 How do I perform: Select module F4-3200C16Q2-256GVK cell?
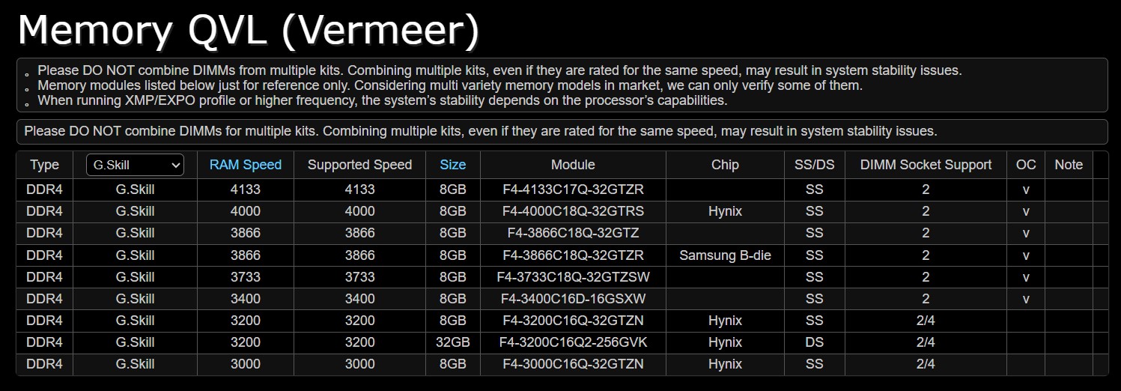pyautogui.click(x=573, y=342)
